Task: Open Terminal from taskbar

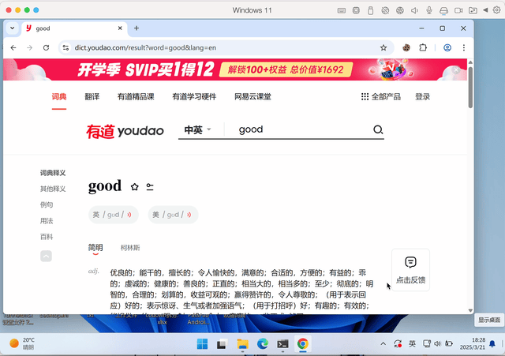Action: (282, 343)
